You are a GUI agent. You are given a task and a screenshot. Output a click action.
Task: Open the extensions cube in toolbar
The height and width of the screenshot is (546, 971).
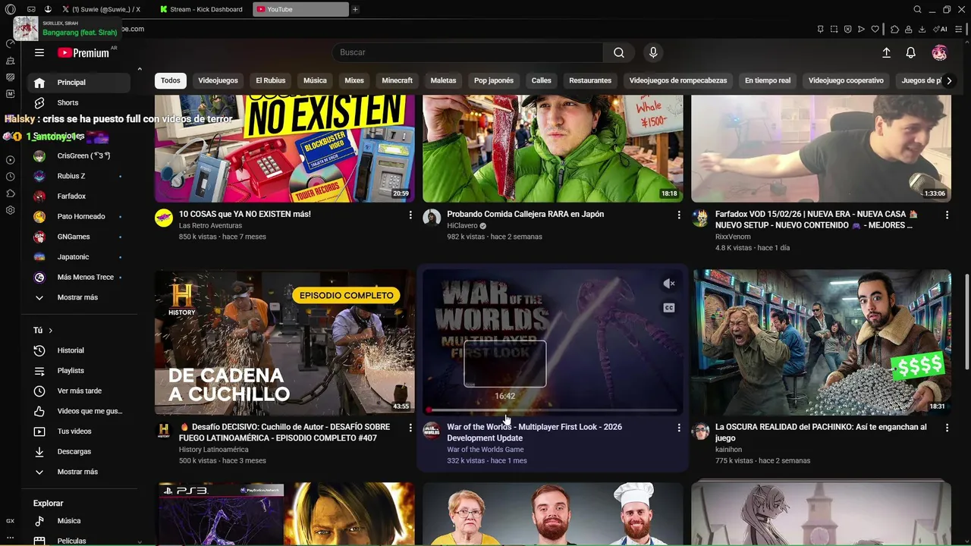coord(894,29)
